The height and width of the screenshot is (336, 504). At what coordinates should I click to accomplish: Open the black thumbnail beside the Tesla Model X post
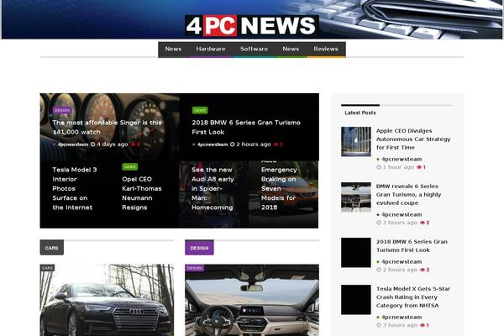coord(356,300)
